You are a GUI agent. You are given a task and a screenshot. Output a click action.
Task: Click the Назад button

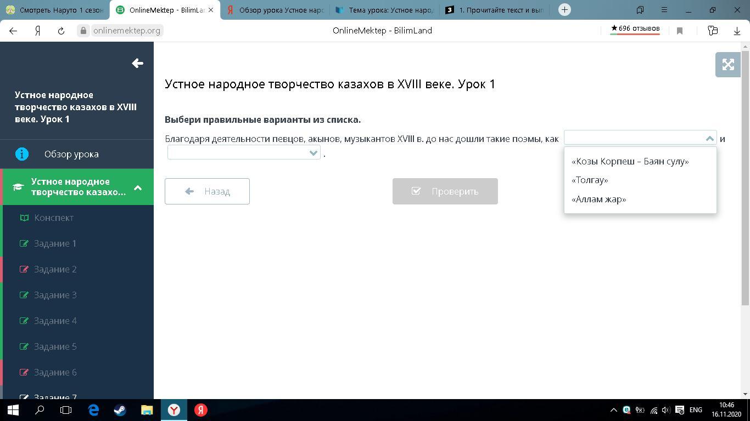pyautogui.click(x=207, y=191)
